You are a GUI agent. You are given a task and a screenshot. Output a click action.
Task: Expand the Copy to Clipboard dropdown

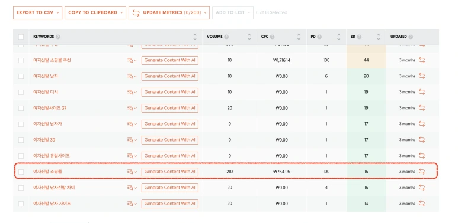click(x=95, y=13)
